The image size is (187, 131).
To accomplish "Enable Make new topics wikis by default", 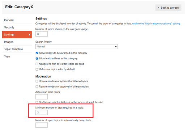I will point(37,69).
